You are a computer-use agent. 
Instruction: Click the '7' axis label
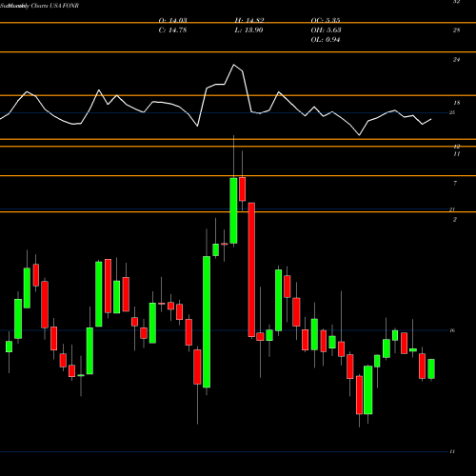[x=455, y=183]
